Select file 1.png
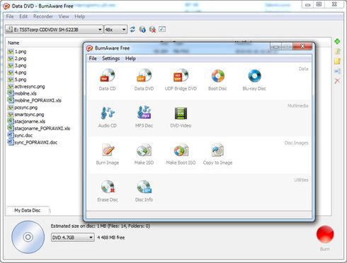Image resolution: width=347 pixels, height=263 pixels. [17, 52]
